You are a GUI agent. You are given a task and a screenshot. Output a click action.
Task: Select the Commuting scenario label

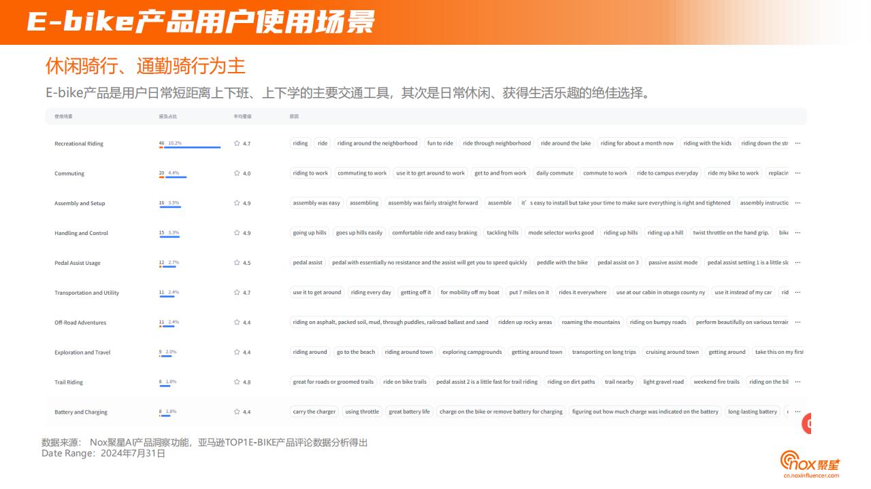pos(69,174)
